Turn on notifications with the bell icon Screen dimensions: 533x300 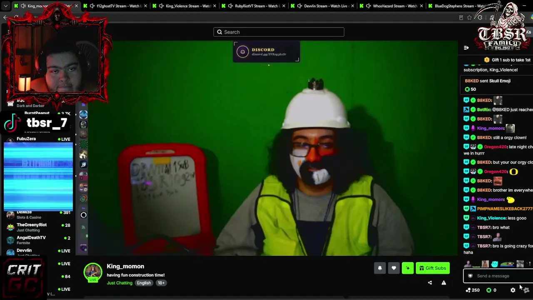point(380,268)
